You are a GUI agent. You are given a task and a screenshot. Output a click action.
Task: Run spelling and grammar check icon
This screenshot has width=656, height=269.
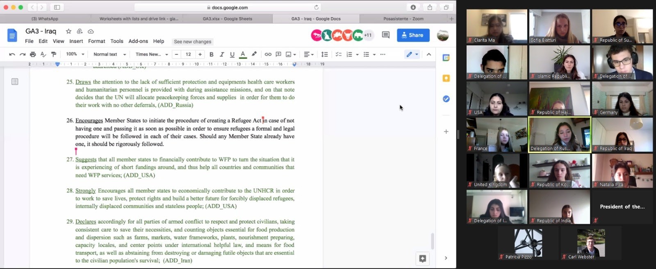click(x=43, y=54)
